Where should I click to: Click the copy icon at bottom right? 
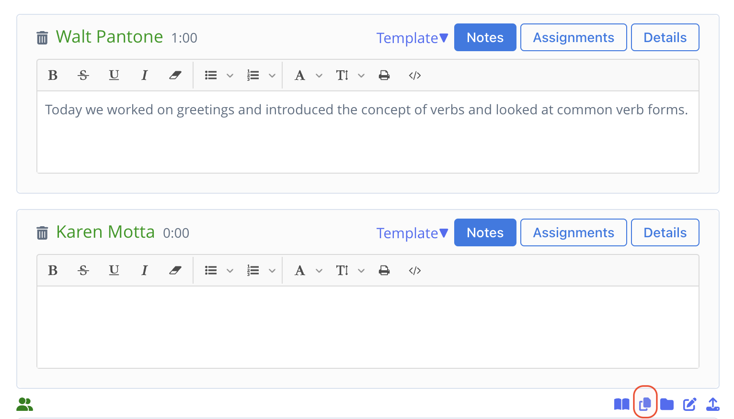coord(645,404)
